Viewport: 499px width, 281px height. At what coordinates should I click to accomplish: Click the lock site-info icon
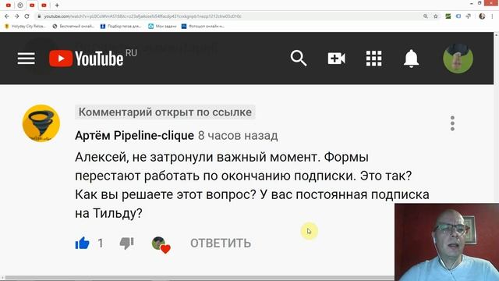[x=39, y=16]
